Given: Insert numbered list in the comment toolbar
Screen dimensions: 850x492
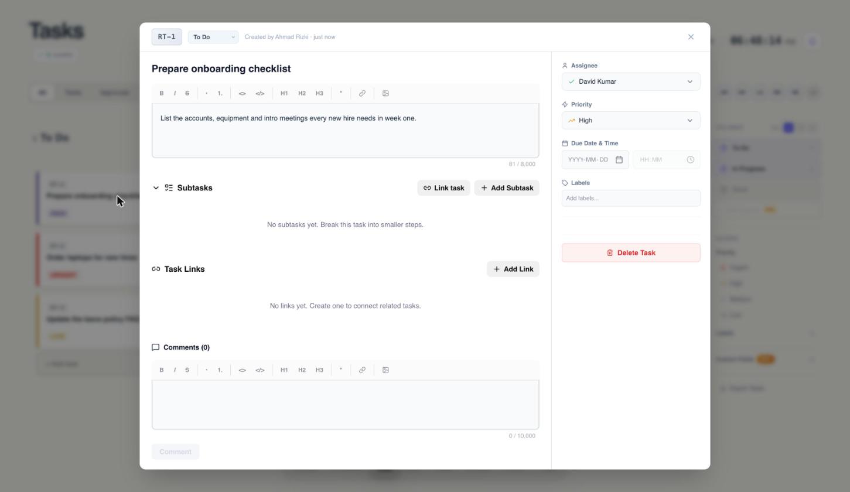Looking at the screenshot, I should click(x=220, y=370).
